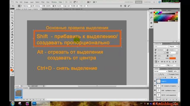Toggle relative positioning triangle in the options bar
The height and width of the screenshot is (106, 190).
coord(31,6)
